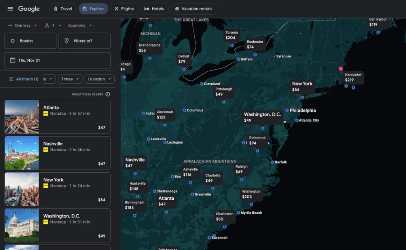406x250 pixels.
Task: Select the Explore tab
Action: coord(93,9)
